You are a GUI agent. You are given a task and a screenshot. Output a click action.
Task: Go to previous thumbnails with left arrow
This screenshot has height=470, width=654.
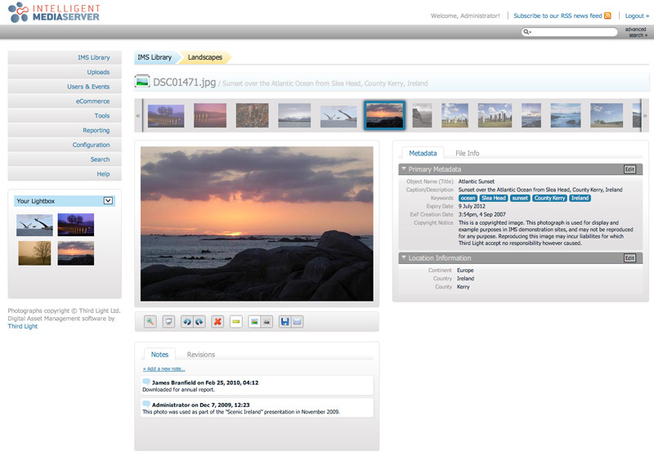(138, 115)
